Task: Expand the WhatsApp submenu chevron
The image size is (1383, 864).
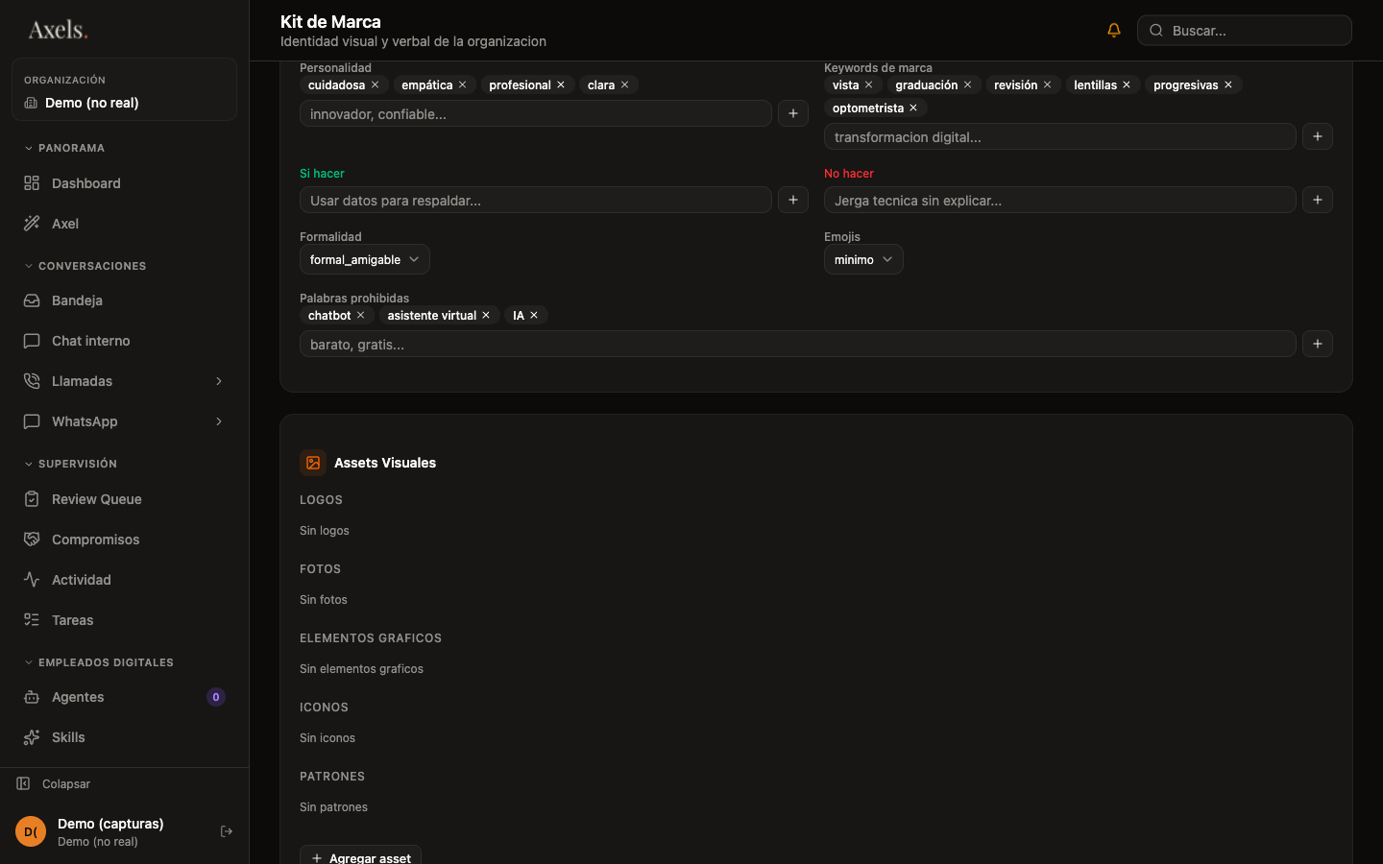Action: [219, 421]
